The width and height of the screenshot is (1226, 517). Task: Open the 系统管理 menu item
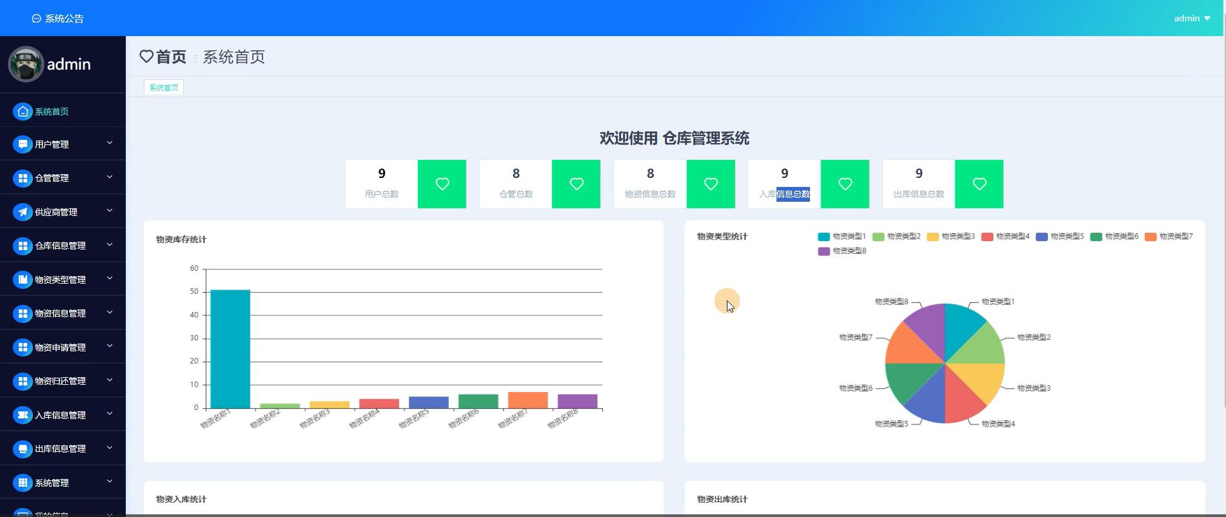coord(63,483)
